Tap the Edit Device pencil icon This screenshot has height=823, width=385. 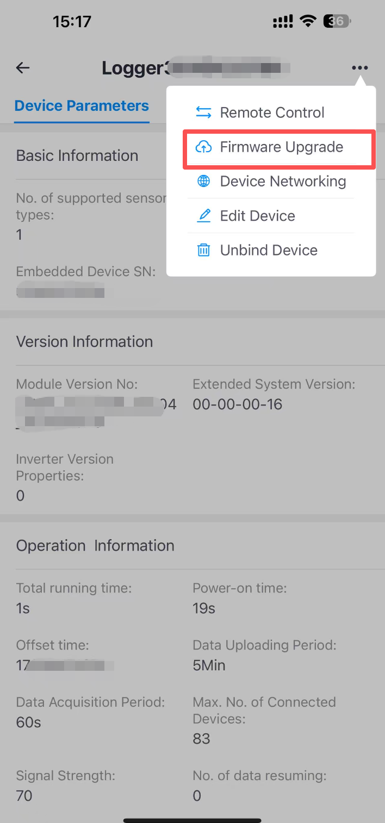coord(203,216)
